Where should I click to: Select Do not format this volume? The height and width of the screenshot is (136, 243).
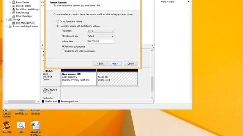[x=58, y=22]
